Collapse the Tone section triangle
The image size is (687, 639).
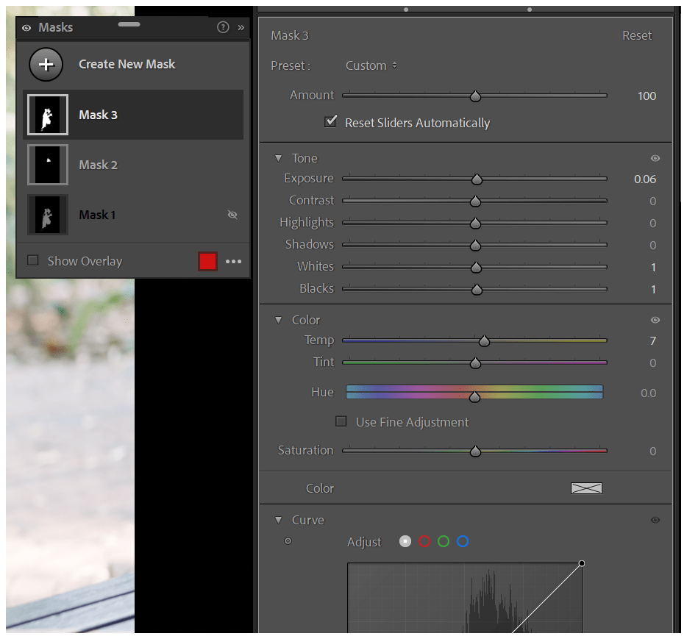[279, 158]
